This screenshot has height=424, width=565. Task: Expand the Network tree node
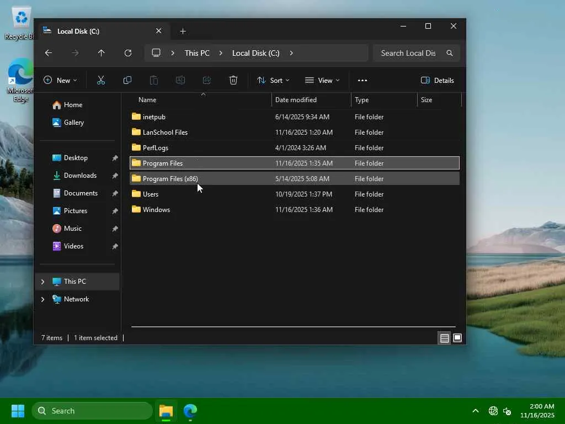pyautogui.click(x=42, y=299)
